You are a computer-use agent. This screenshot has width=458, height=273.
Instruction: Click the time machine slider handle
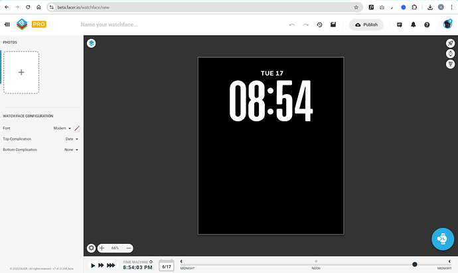414,264
